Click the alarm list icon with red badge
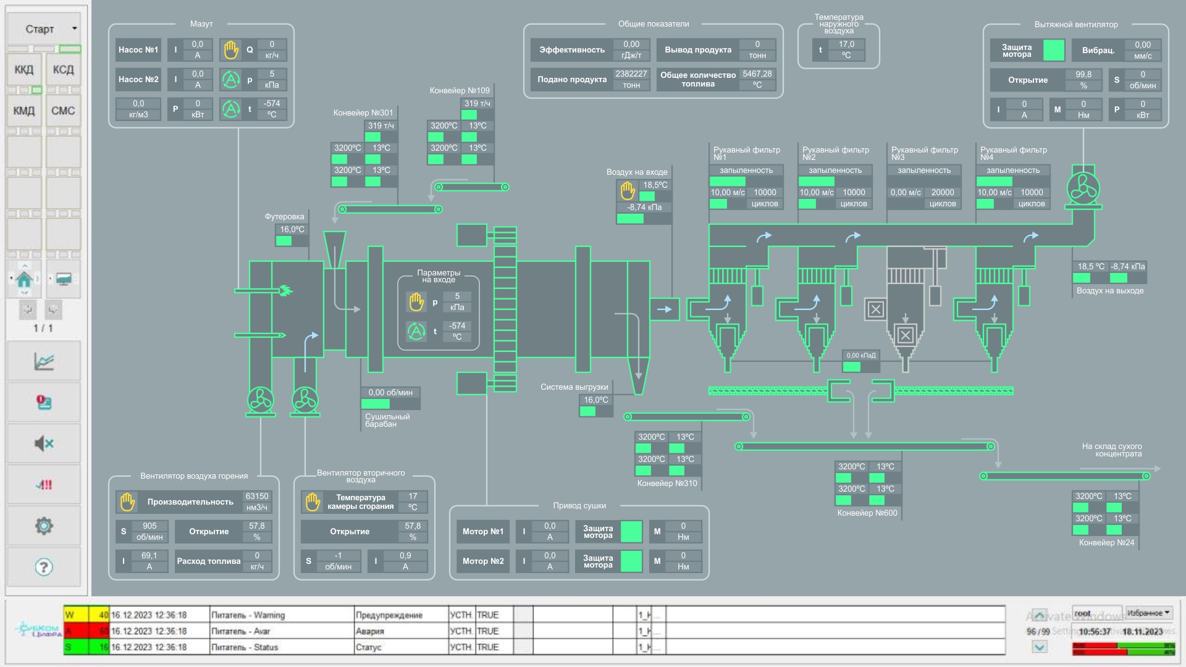The image size is (1186, 667). tap(43, 403)
